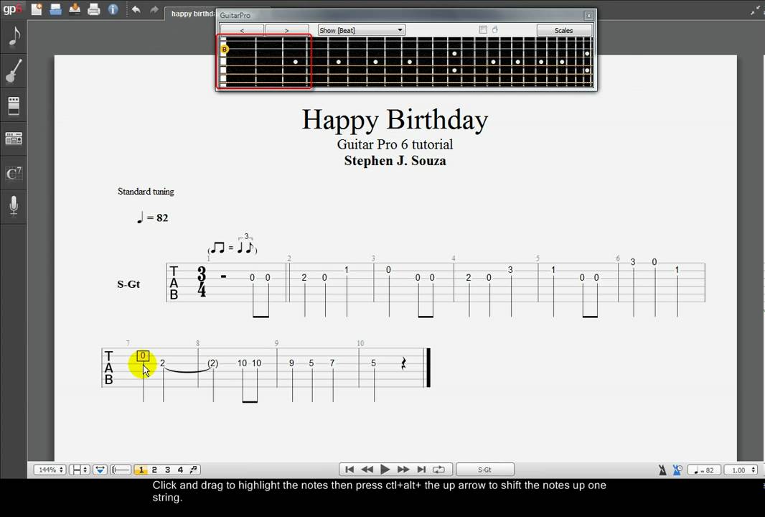
Task: Open the blue information icon
Action: (x=113, y=9)
